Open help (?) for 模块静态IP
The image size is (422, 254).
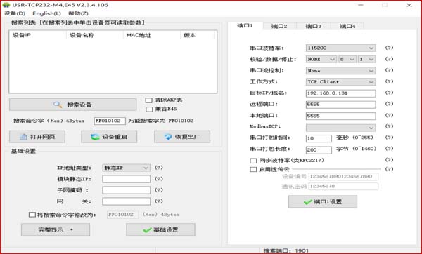[x=159, y=179]
